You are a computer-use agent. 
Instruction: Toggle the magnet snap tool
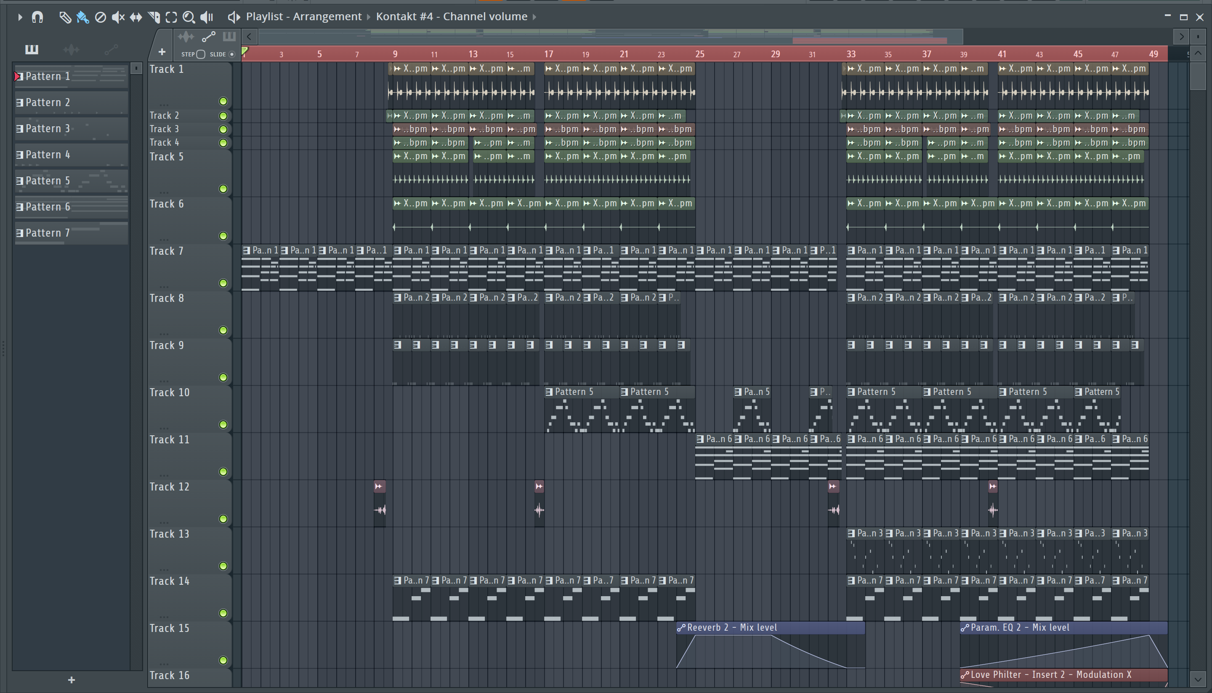pyautogui.click(x=37, y=17)
